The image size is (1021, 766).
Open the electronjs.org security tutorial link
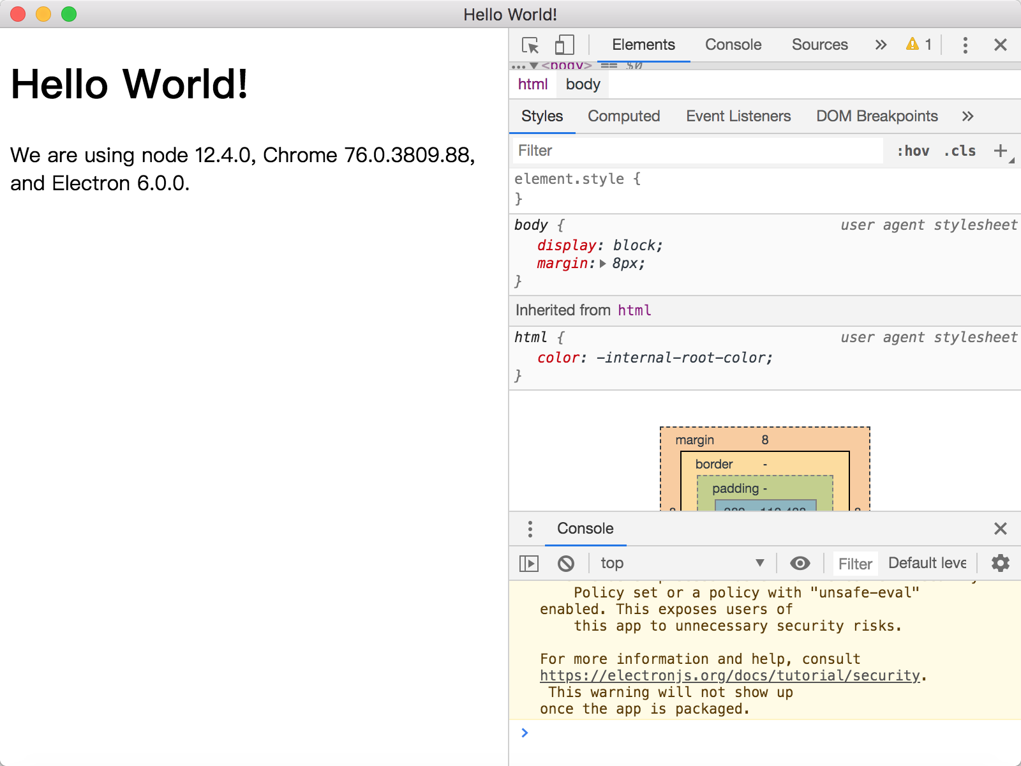[x=729, y=675]
